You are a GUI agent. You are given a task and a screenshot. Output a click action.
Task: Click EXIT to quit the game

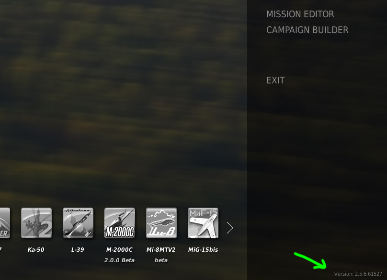(x=275, y=81)
